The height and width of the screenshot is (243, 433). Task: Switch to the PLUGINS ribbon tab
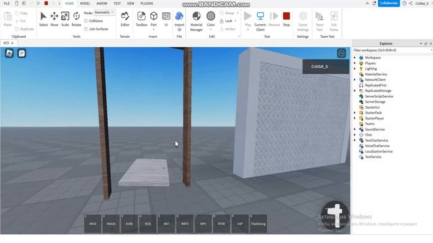(x=147, y=3)
